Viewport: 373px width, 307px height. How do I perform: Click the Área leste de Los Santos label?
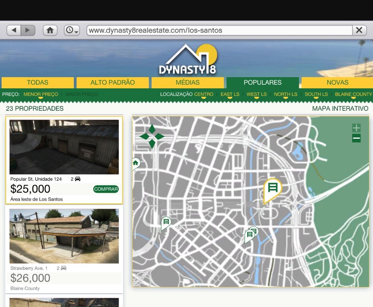tap(36, 199)
